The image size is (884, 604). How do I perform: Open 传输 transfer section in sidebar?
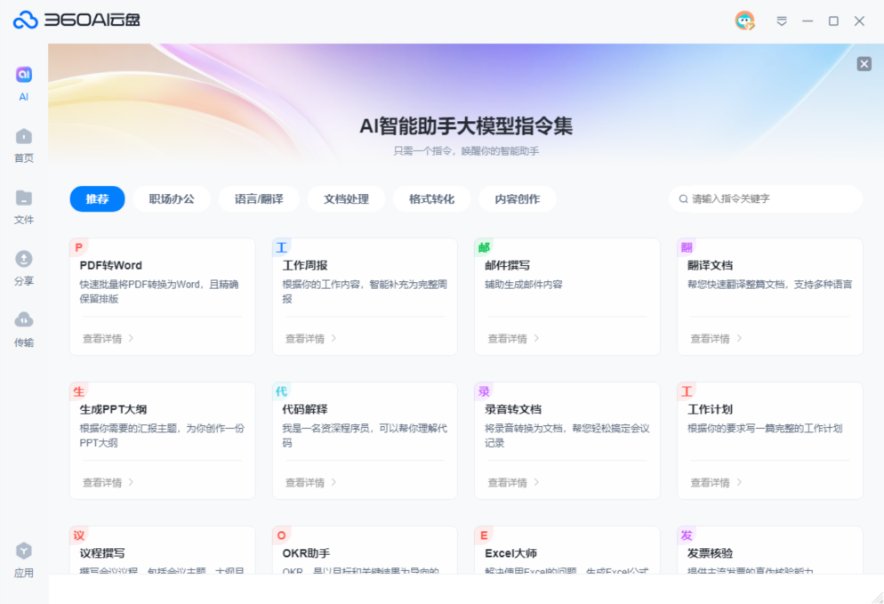[x=24, y=329]
